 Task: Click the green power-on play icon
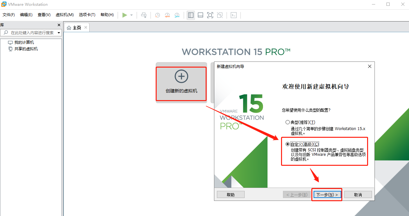coord(125,15)
